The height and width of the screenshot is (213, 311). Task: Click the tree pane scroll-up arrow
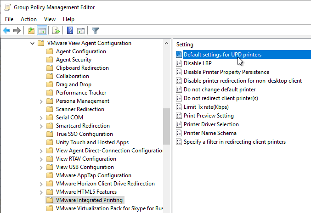[x=166, y=43]
